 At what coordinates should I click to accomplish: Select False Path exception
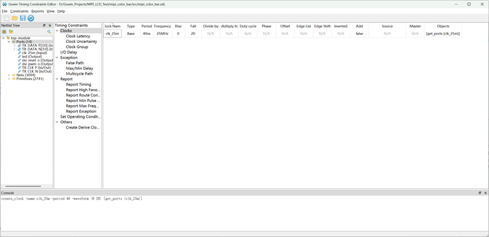[75, 63]
